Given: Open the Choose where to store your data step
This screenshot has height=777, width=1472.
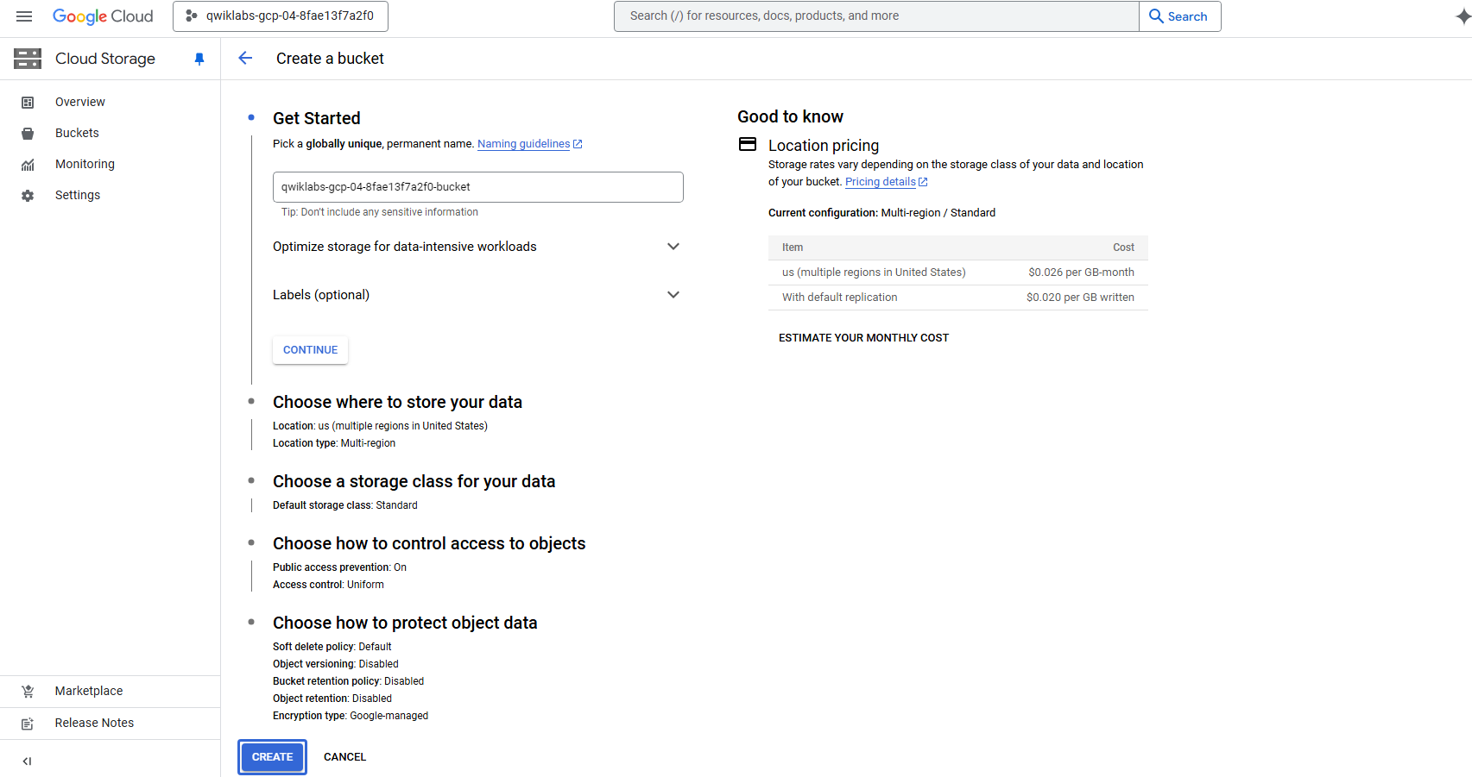Looking at the screenshot, I should pos(397,402).
